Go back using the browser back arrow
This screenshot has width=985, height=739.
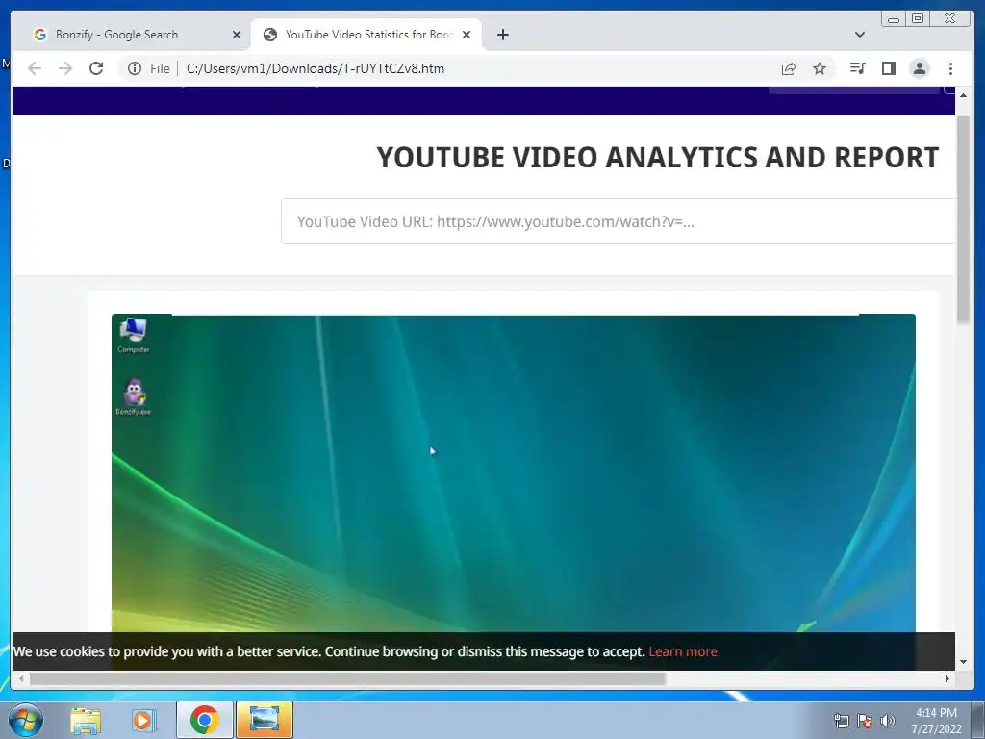pos(35,68)
